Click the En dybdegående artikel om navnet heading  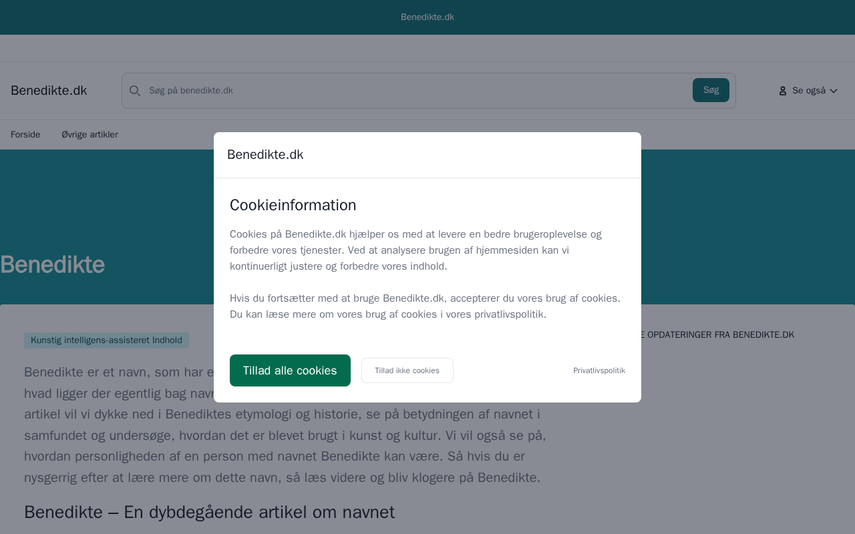(209, 512)
